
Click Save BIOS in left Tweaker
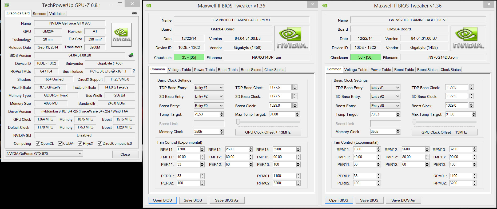pos(193,200)
